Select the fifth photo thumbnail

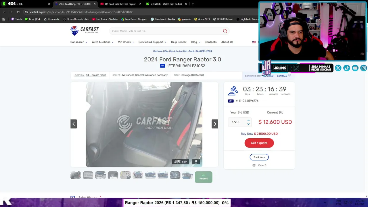click(x=125, y=175)
